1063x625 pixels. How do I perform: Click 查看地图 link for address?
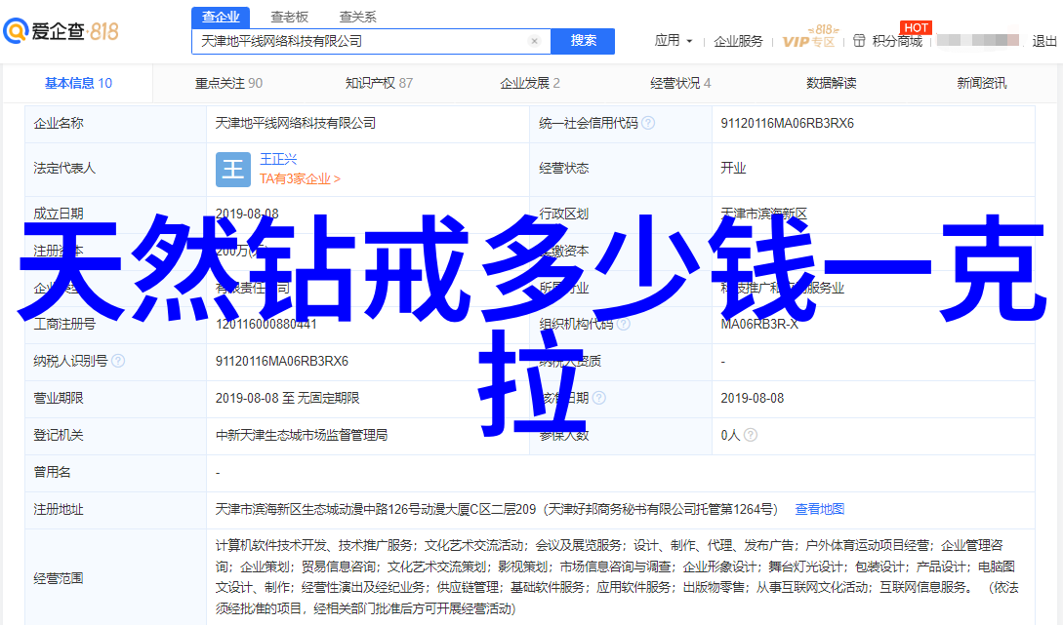820,509
